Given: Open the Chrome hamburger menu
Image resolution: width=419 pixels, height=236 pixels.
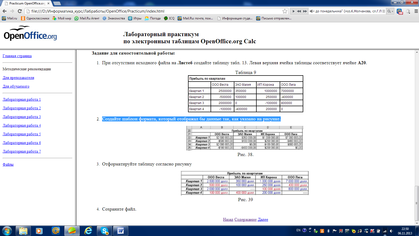Looking at the screenshot, I should click(x=416, y=11).
